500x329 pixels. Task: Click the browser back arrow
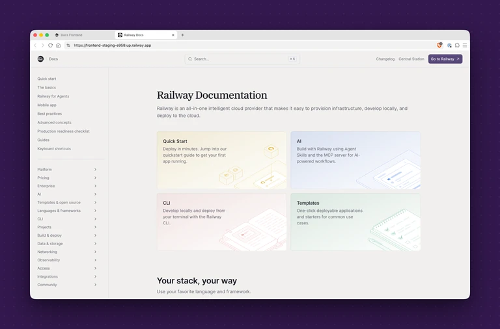pos(35,46)
